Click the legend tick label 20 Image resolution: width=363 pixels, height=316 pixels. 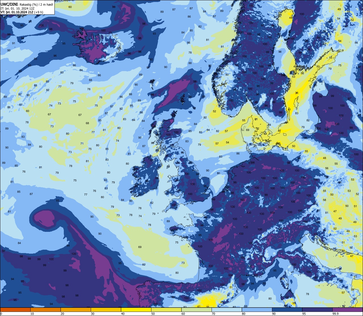point(62,314)
